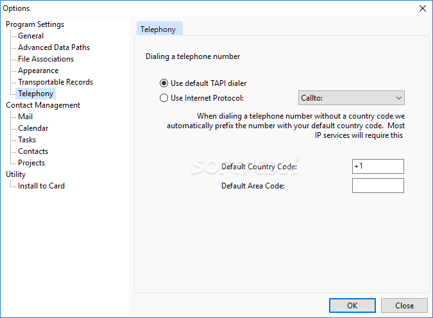Open Projects settings page
This screenshot has height=318, width=433.
click(31, 163)
